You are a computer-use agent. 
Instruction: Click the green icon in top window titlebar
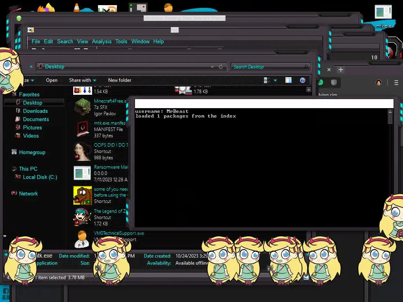[19, 18]
